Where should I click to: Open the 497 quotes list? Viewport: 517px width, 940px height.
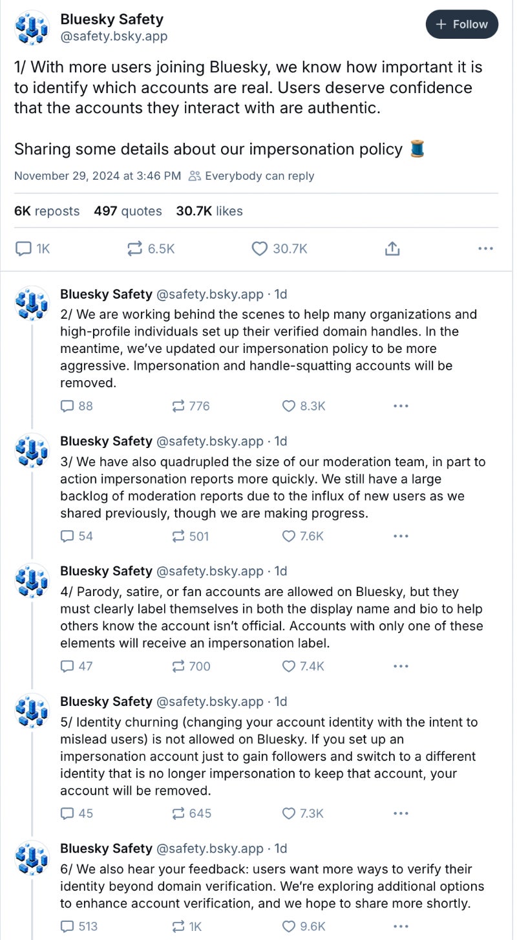point(127,211)
